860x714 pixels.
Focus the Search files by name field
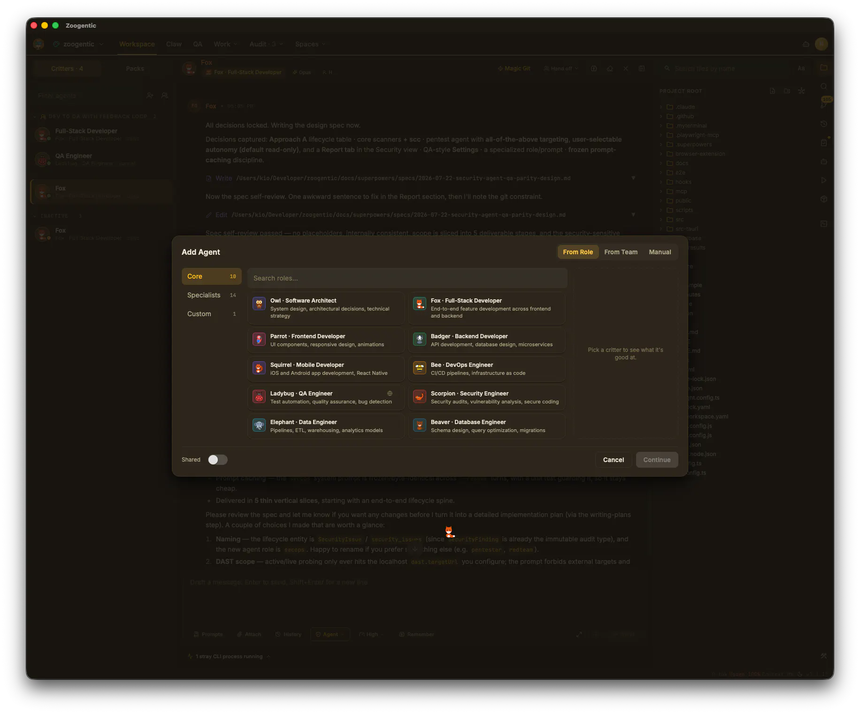[x=727, y=68]
